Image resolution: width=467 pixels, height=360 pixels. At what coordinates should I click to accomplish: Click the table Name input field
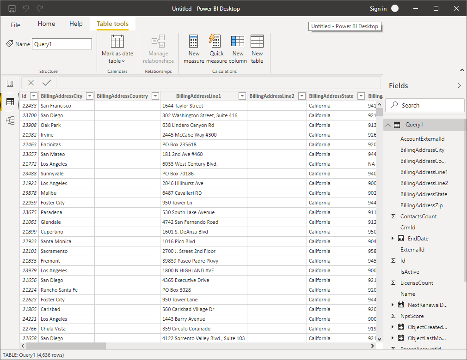pyautogui.click(x=62, y=44)
